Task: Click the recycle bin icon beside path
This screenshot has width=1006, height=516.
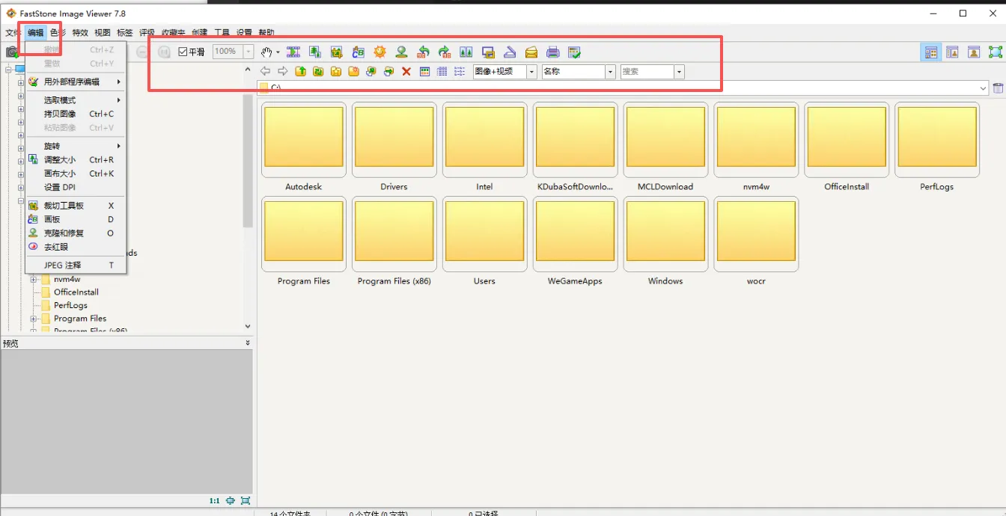Action: tap(998, 88)
